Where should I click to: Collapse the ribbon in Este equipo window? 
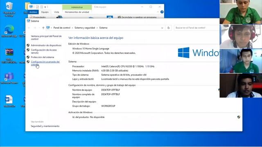point(158,12)
